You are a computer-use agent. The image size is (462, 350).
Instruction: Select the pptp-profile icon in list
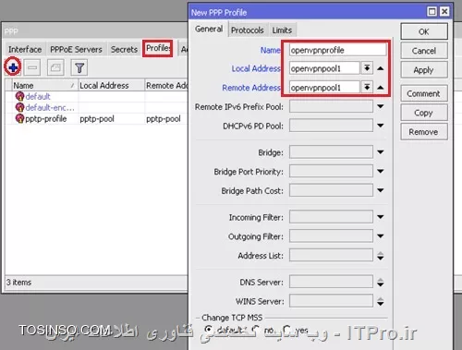point(19,118)
